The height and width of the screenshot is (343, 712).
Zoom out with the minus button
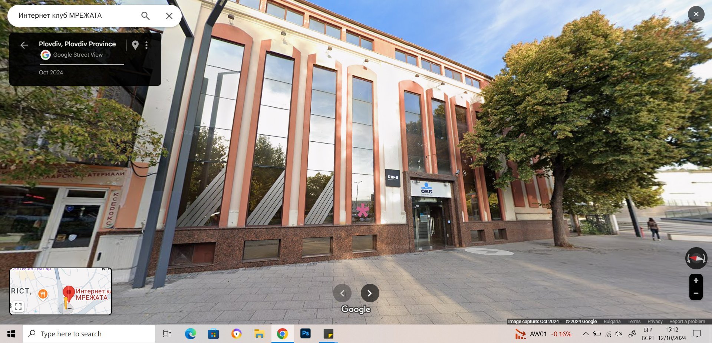[696, 293]
